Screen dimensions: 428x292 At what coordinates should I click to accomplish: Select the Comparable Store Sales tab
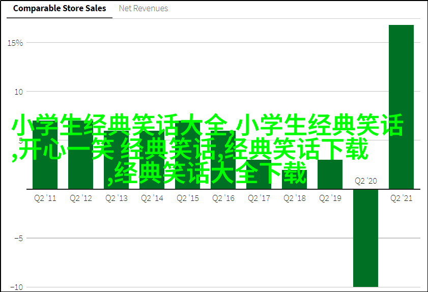(x=60, y=8)
